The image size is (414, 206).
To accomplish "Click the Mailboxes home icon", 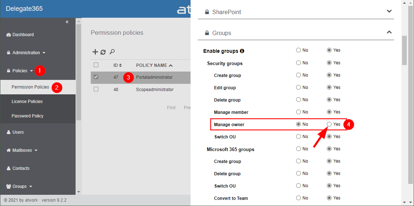I will point(9,150).
